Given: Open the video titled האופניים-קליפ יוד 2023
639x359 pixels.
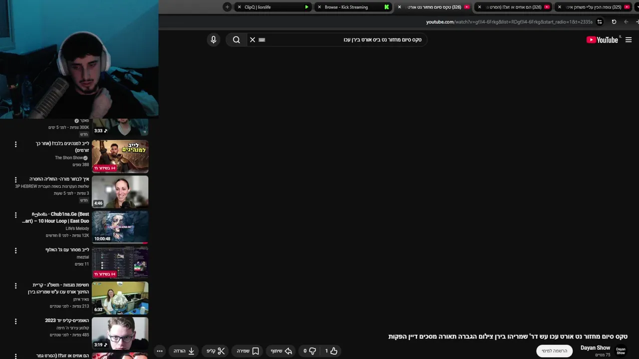Looking at the screenshot, I should tap(67, 321).
